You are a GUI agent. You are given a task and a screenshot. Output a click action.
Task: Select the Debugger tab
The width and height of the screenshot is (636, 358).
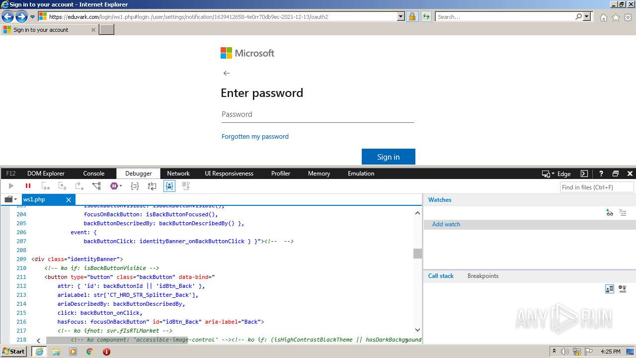[138, 174]
